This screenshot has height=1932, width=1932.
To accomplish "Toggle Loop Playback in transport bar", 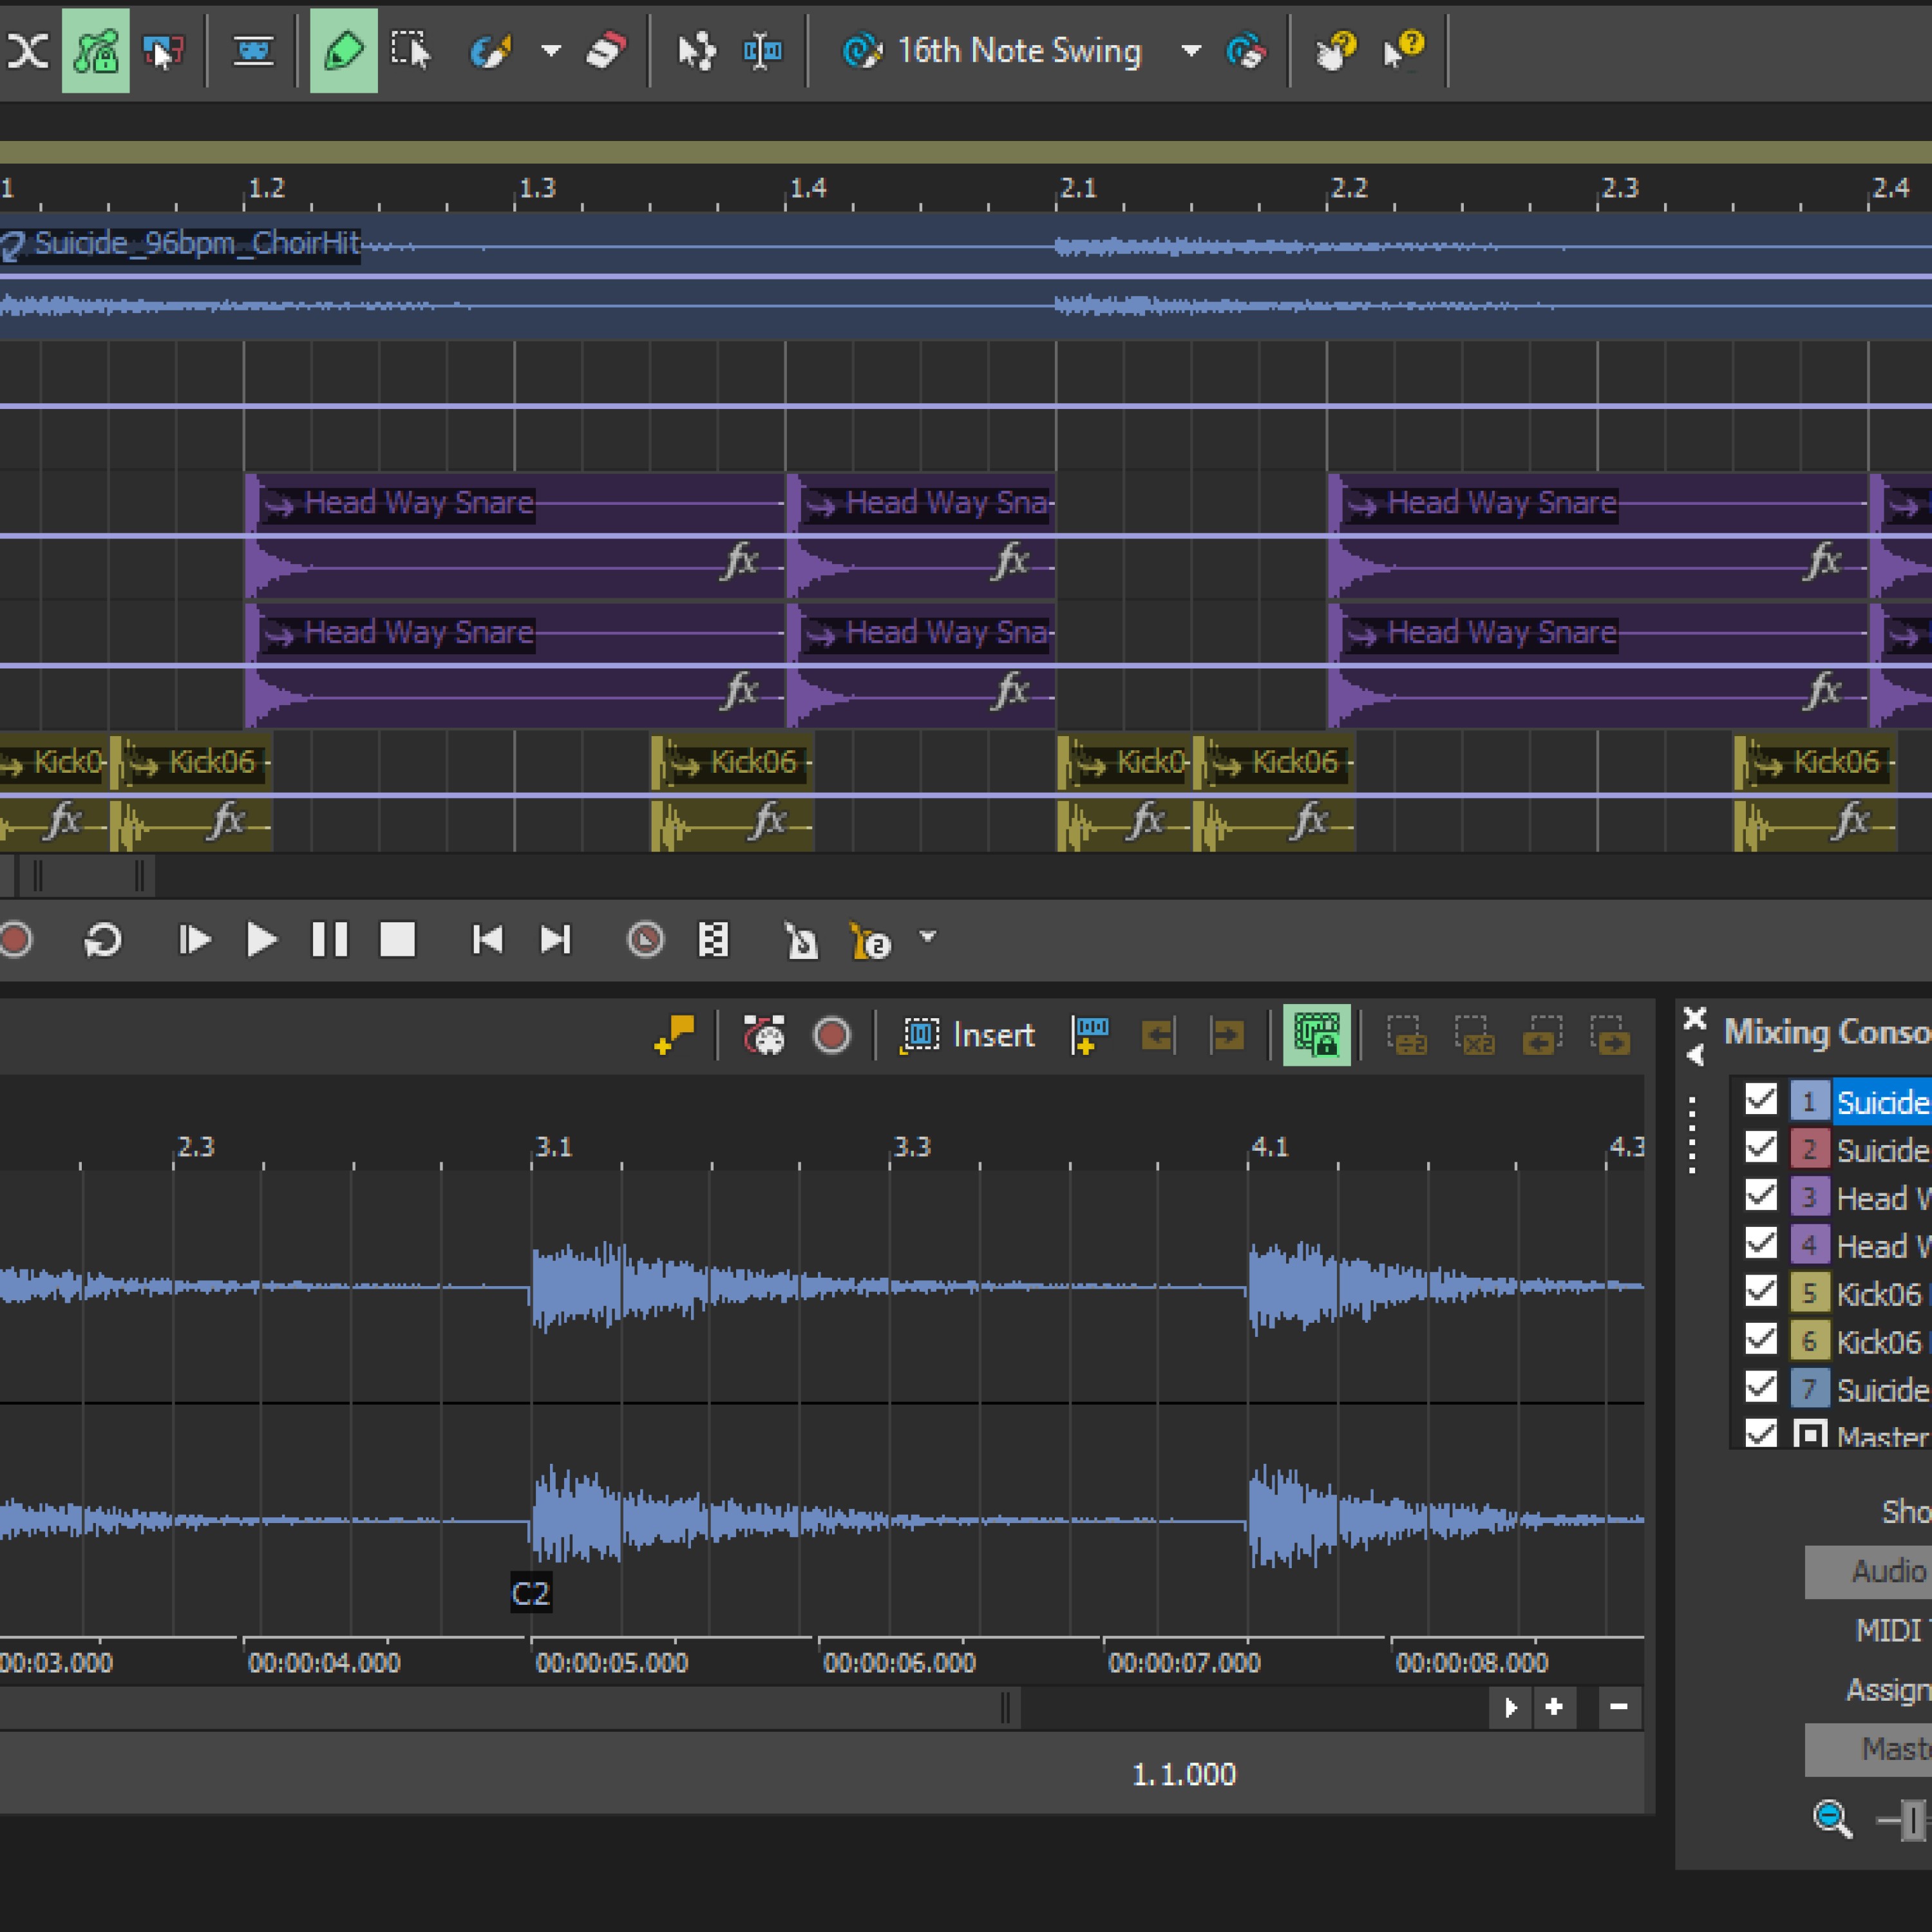I will [x=102, y=940].
